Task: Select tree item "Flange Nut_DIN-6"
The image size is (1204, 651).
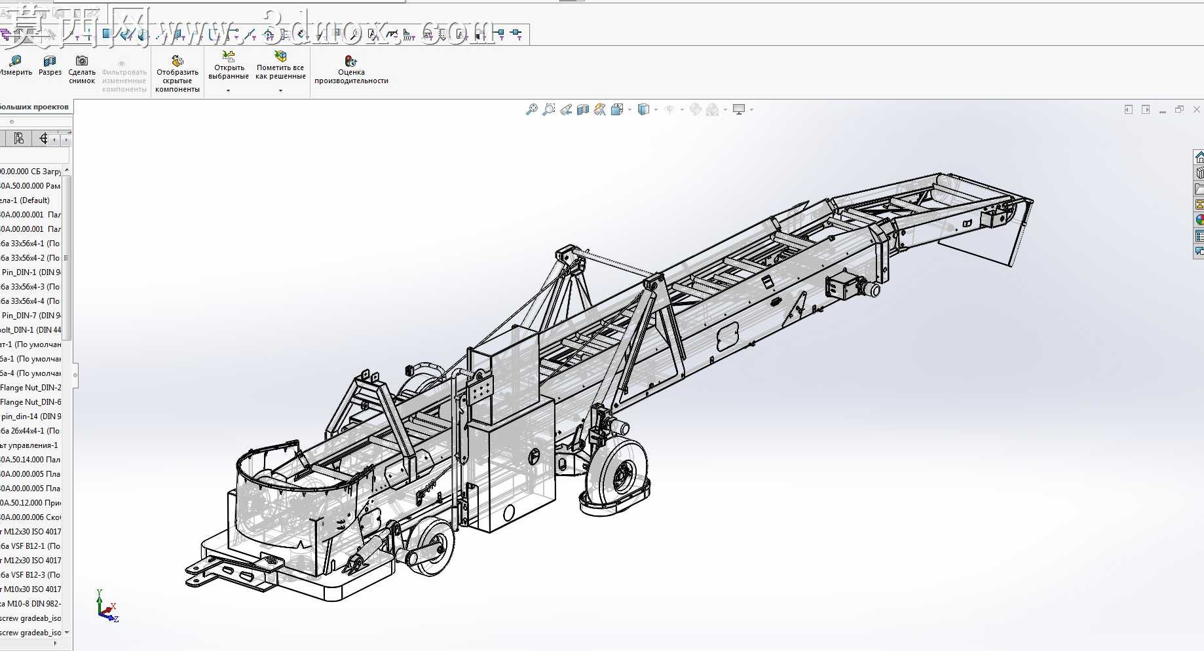Action: pos(30,402)
